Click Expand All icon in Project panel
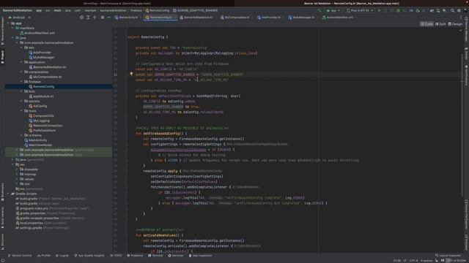Image resolution: width=469 pixels, height=263 pixels. pos(88,18)
